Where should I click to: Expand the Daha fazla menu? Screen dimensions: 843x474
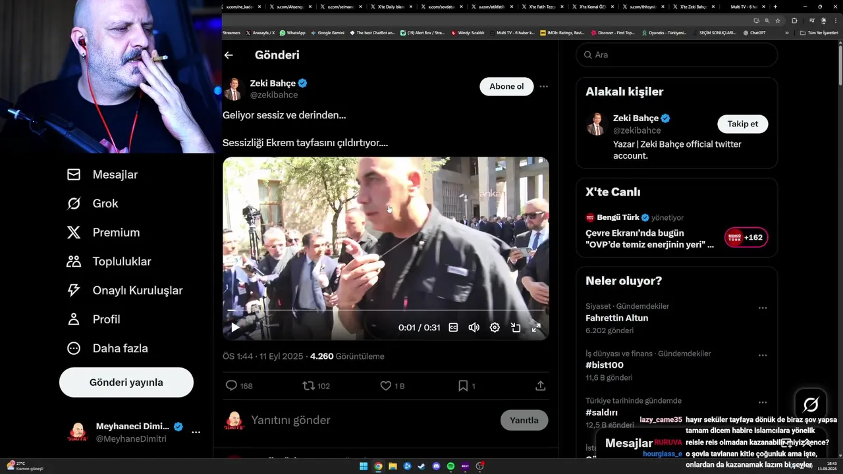[107, 348]
